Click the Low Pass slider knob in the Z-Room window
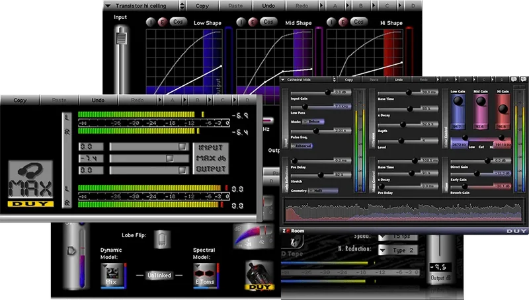This screenshot has height=300, width=529. (x=305, y=106)
